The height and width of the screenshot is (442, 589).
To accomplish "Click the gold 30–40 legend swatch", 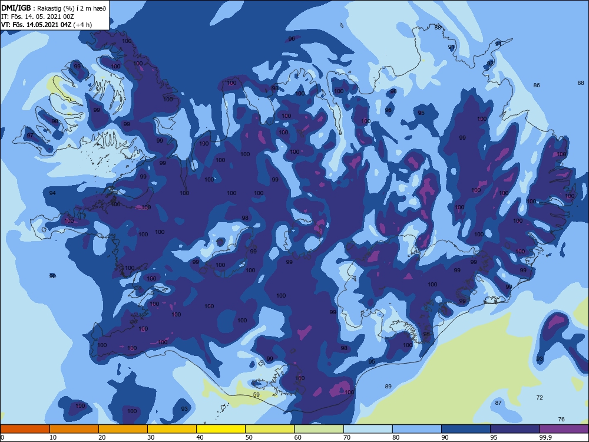I will point(172,429).
